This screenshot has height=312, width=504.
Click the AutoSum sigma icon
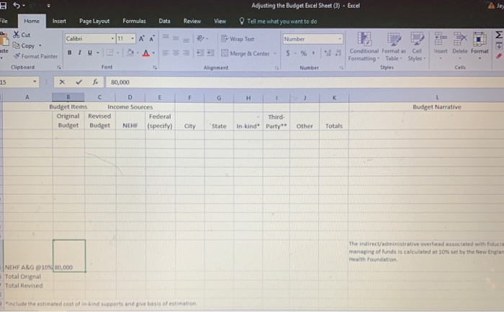click(499, 35)
